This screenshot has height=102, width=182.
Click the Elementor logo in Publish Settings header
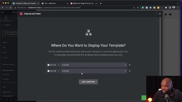tap(21, 14)
